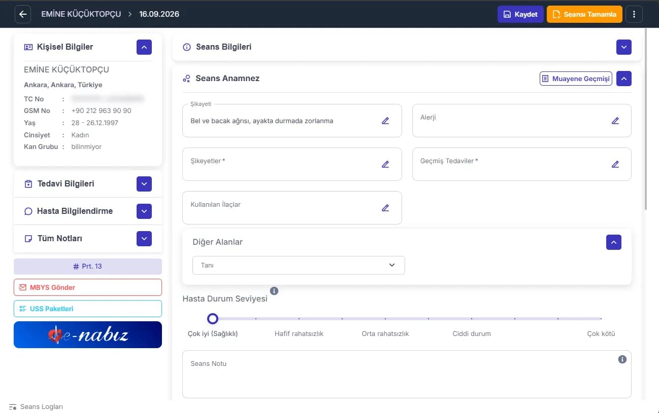Viewport: 659px width, 413px height.
Task: Expand the Seans Bilgileri panel
Action: click(x=624, y=47)
